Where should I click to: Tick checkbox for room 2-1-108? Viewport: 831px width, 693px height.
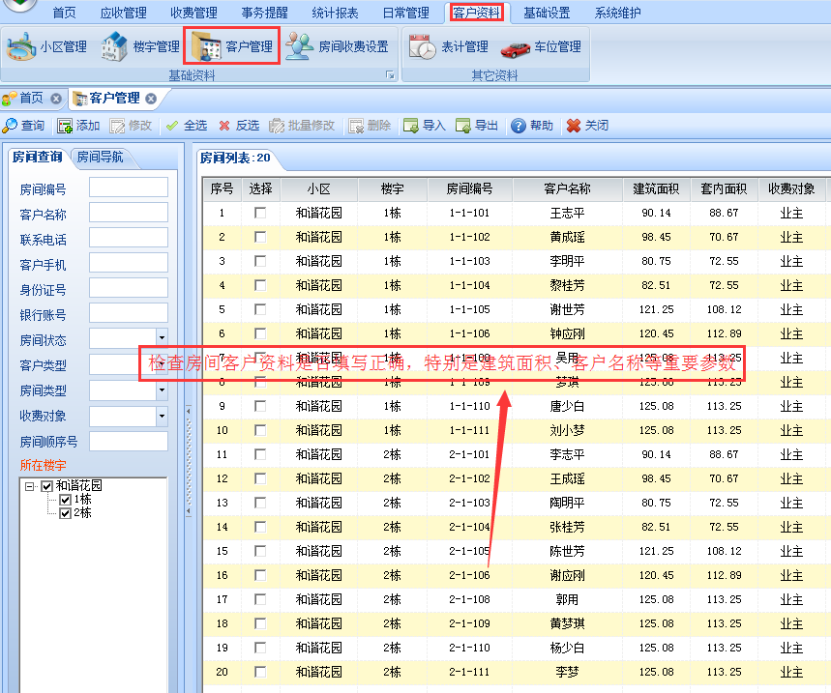[260, 599]
